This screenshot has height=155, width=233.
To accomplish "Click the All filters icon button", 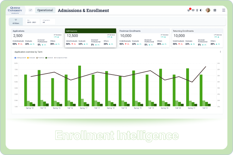I will pyautogui.click(x=16, y=22).
